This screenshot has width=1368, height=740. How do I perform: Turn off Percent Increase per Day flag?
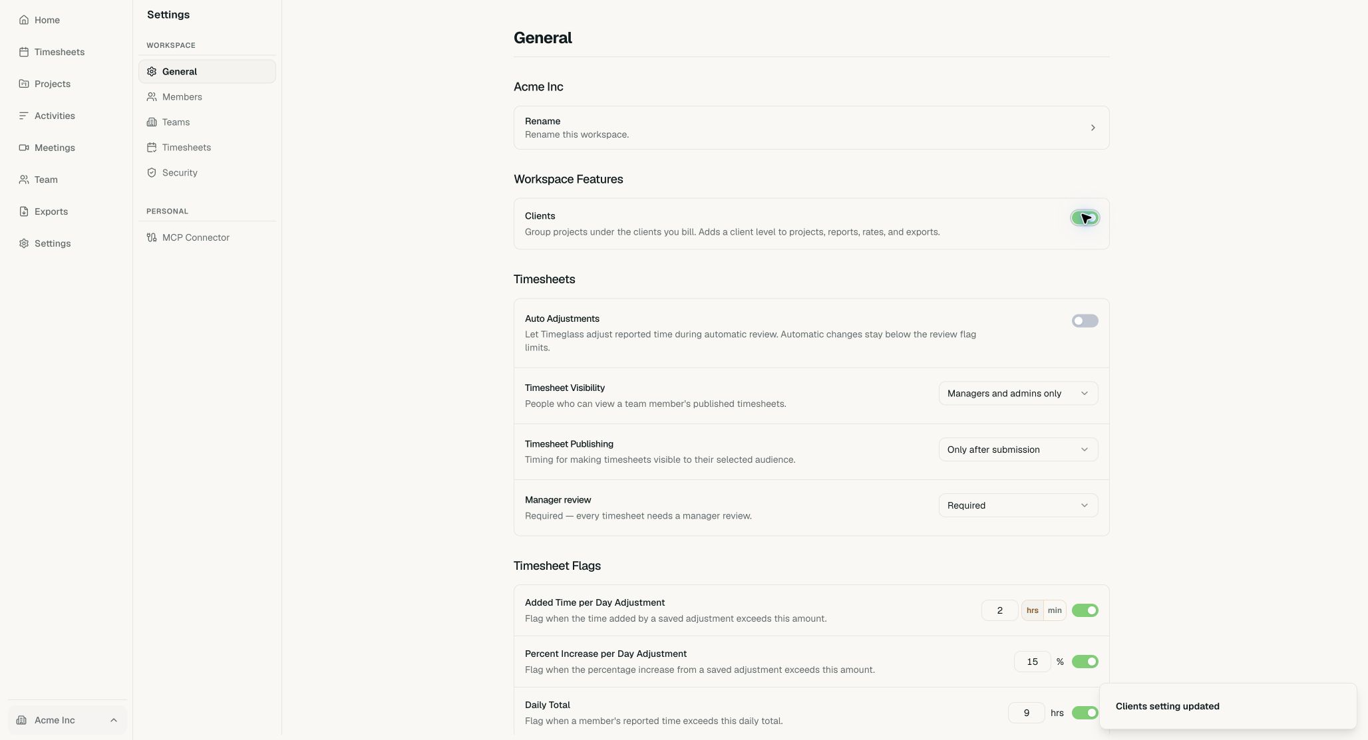[x=1085, y=662]
